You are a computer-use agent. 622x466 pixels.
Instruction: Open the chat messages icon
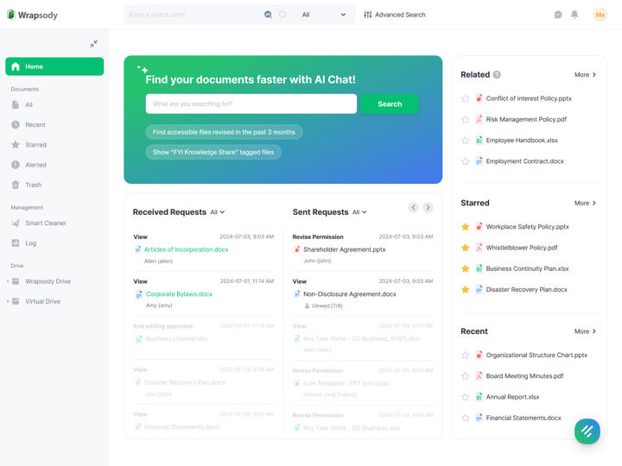pyautogui.click(x=558, y=15)
